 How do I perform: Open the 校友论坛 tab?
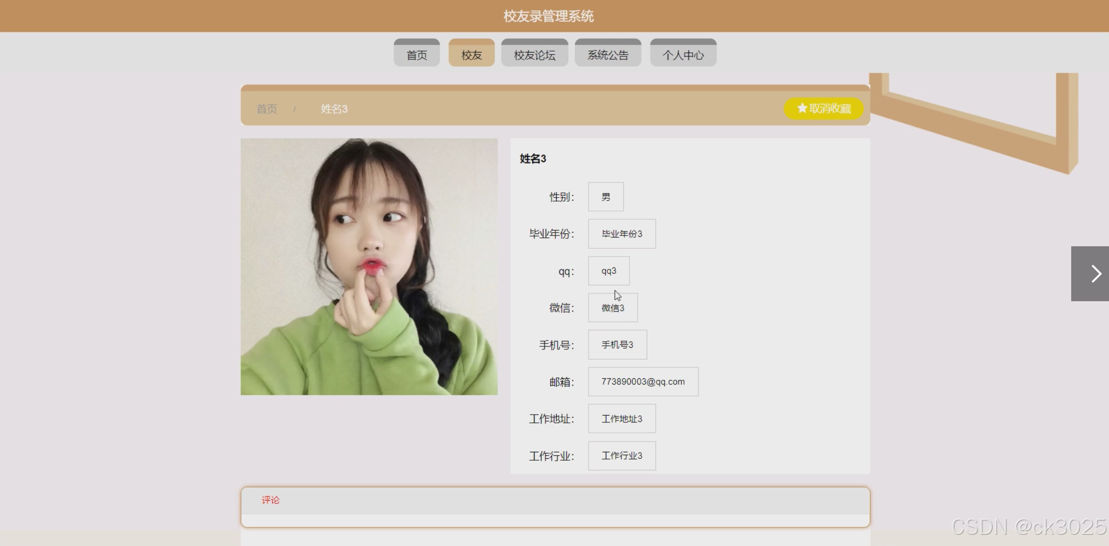[535, 52]
